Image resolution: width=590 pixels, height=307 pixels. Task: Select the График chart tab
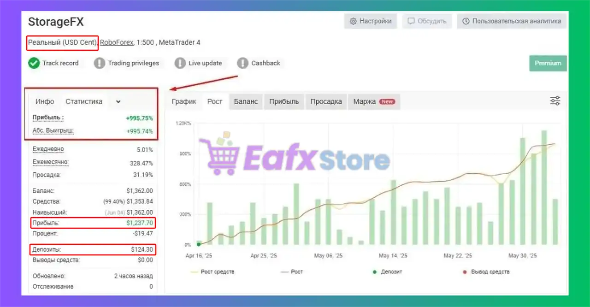click(184, 101)
